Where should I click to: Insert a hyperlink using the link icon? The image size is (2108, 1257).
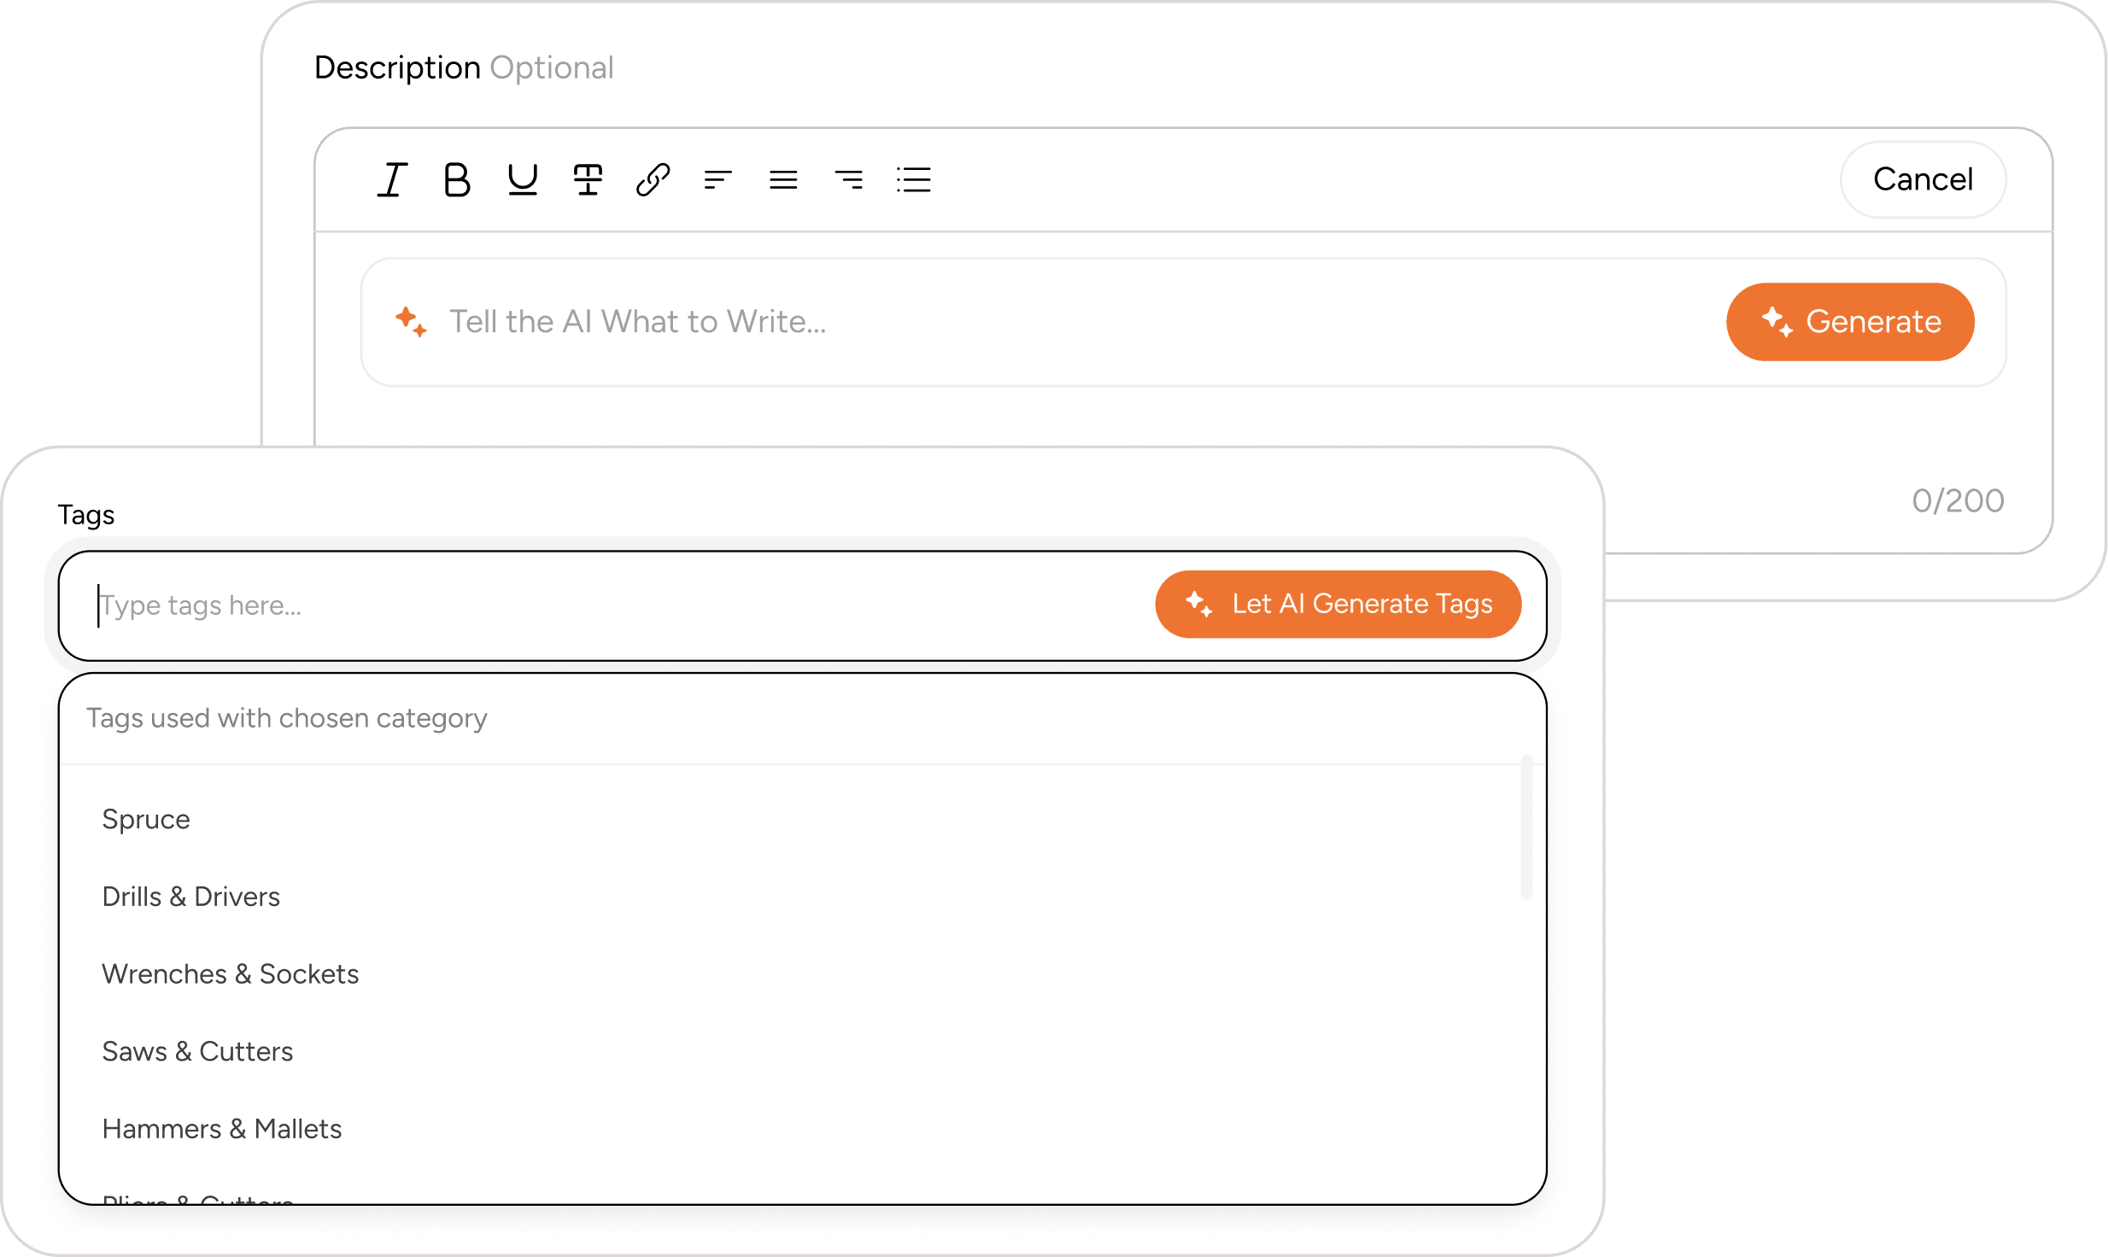tap(653, 179)
